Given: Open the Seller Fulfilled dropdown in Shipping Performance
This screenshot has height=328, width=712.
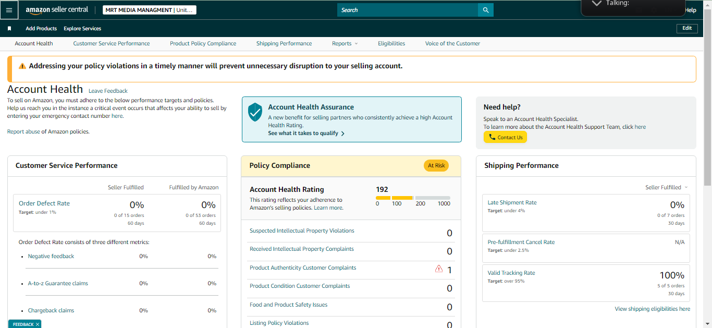Looking at the screenshot, I should (x=667, y=187).
